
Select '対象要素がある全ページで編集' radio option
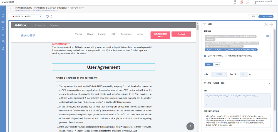coord(225,56)
